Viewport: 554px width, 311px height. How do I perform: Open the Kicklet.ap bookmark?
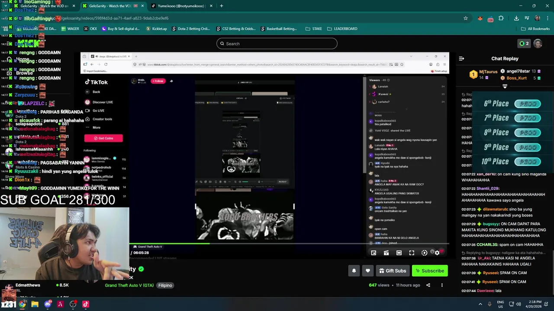coord(156,29)
